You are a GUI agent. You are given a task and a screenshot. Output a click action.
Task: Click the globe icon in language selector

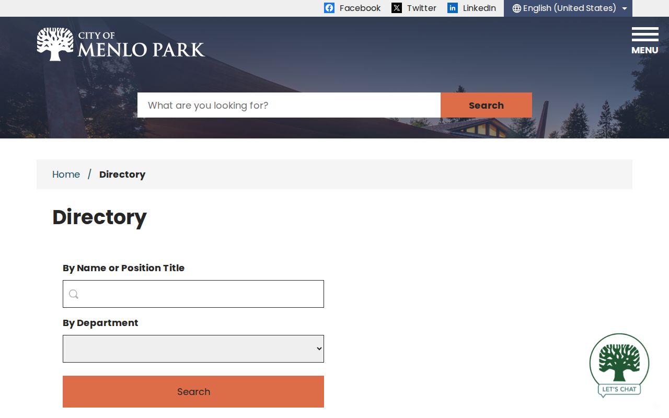(x=517, y=8)
